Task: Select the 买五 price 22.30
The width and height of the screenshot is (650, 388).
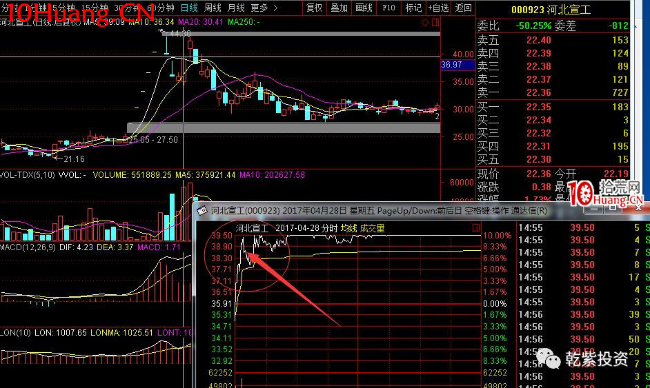Action: point(538,159)
